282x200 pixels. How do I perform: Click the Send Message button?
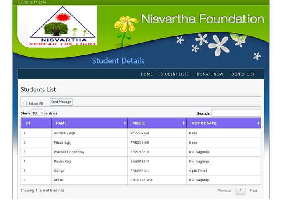61,102
